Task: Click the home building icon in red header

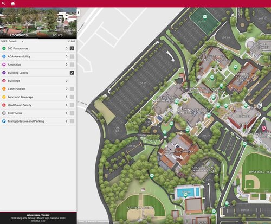Action: (12, 3)
